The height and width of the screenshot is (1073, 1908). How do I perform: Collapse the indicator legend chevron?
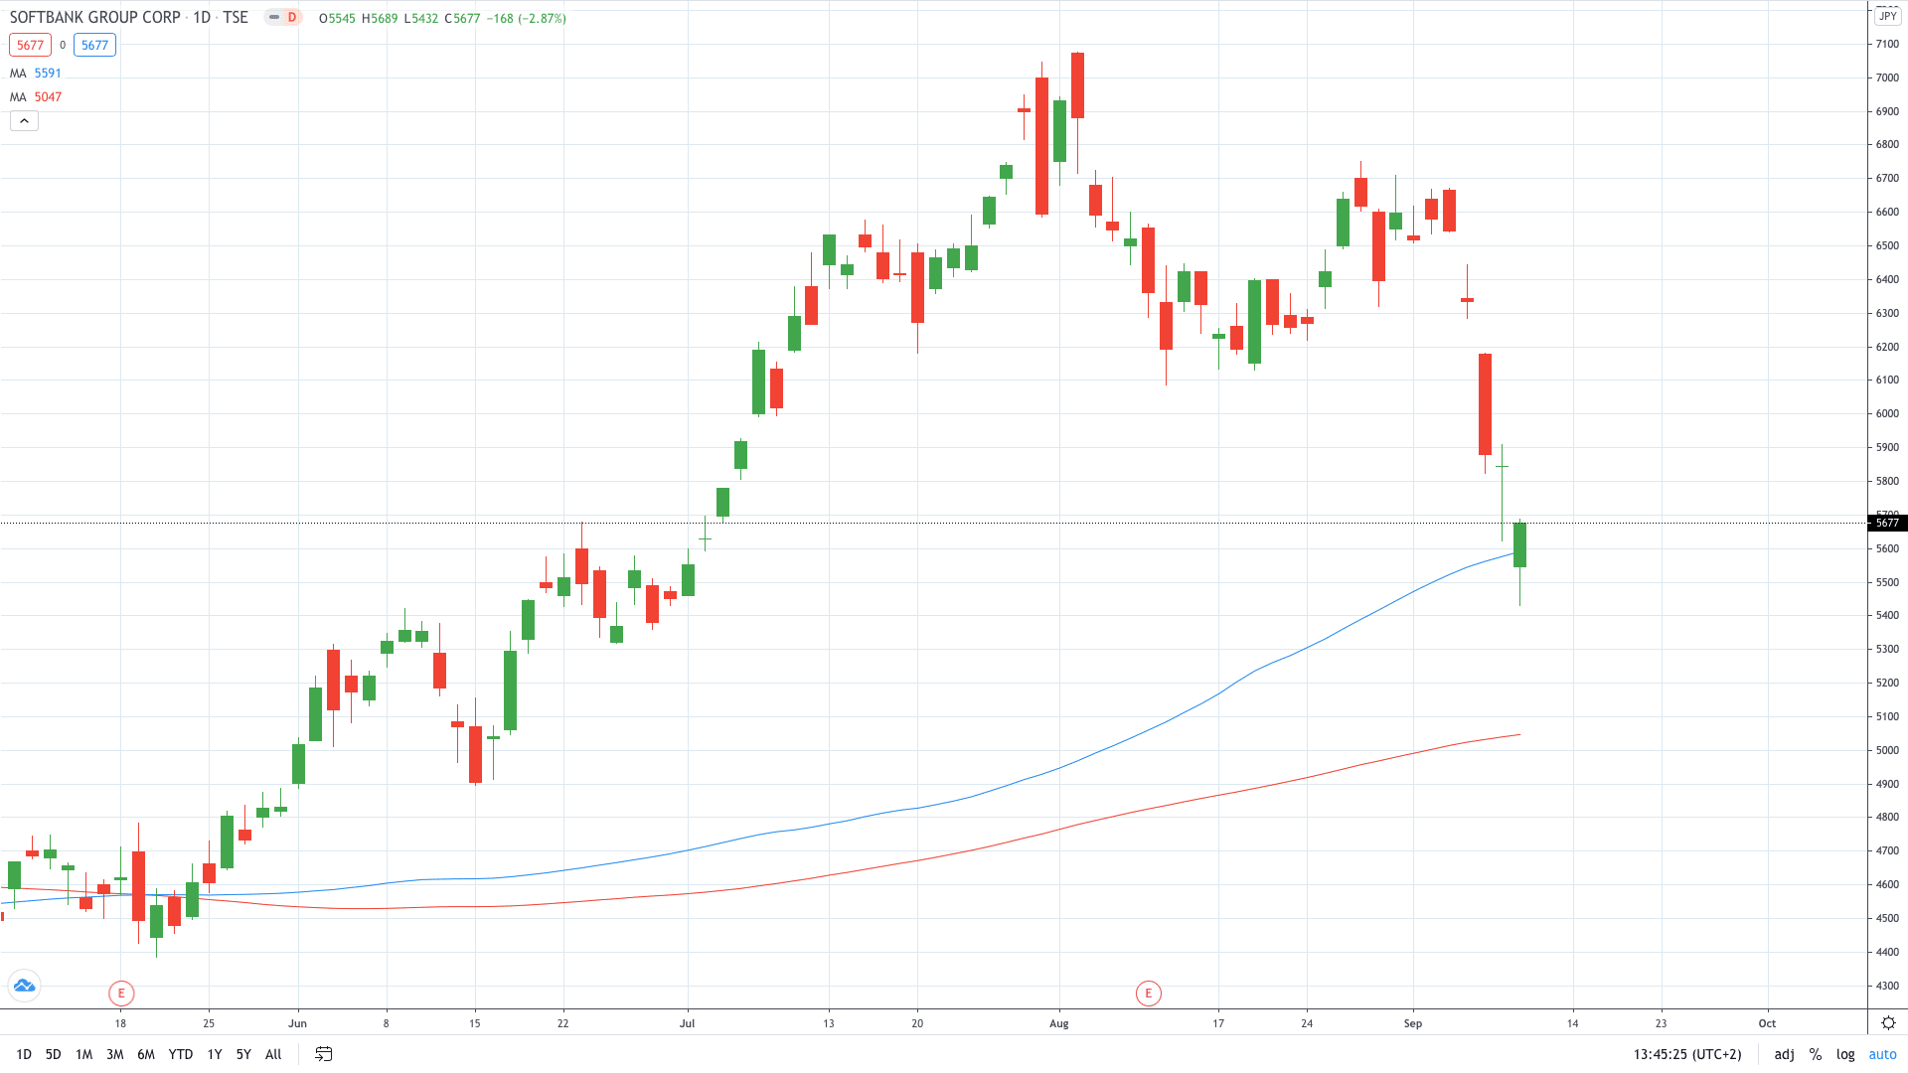click(24, 121)
